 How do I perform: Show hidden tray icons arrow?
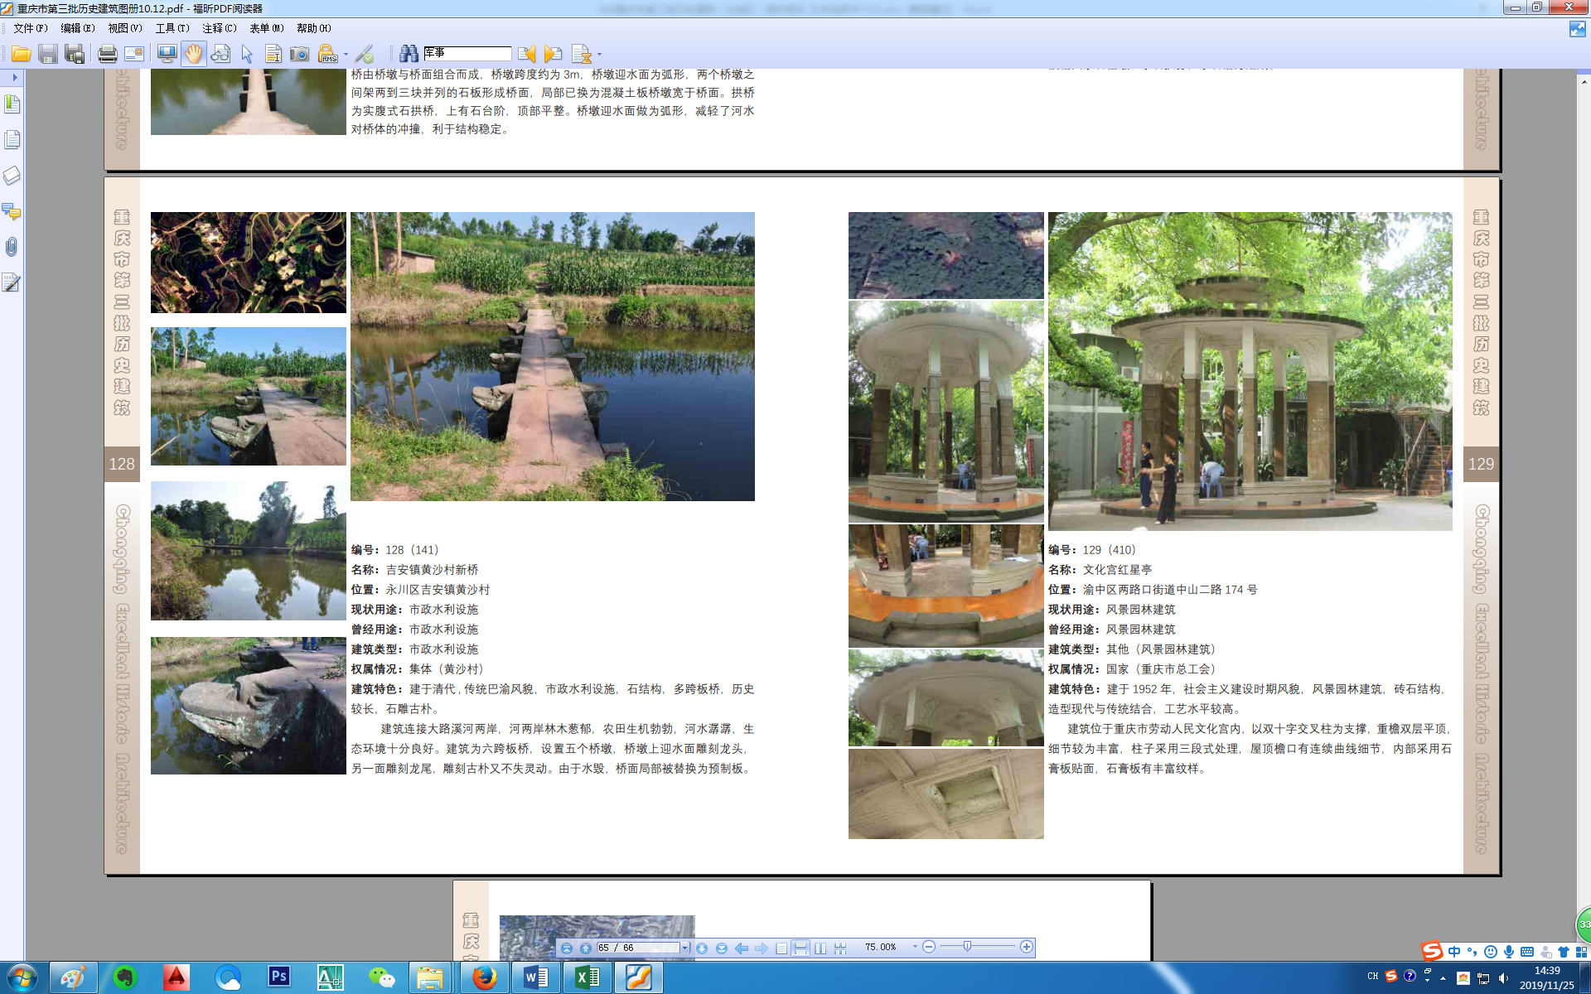(1444, 978)
